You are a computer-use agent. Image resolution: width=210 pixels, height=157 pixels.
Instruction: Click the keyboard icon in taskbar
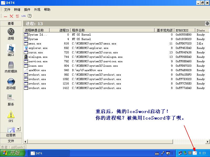pyautogui.click(x=157, y=153)
